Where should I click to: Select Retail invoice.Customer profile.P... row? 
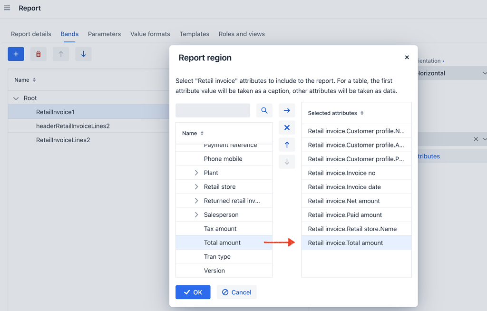(357, 159)
